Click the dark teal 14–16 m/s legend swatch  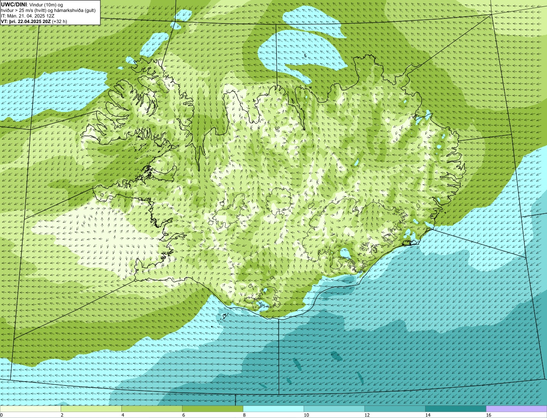456,409
